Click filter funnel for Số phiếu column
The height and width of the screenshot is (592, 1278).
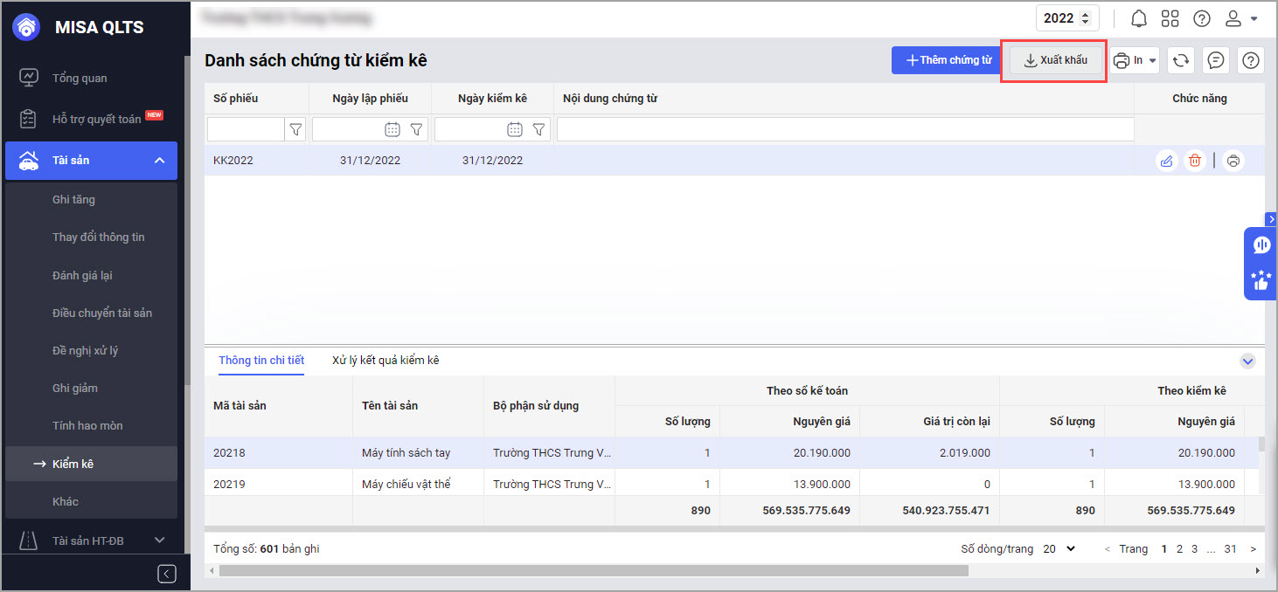(x=296, y=129)
